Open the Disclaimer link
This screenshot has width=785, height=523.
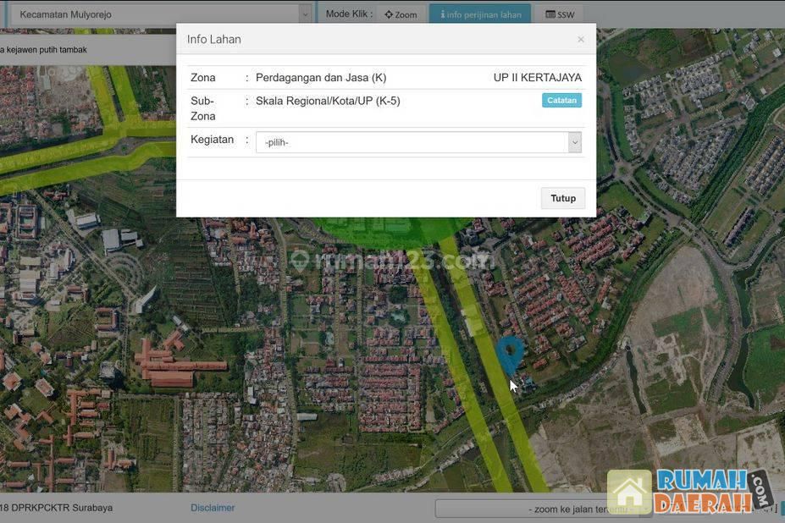pyautogui.click(x=213, y=508)
